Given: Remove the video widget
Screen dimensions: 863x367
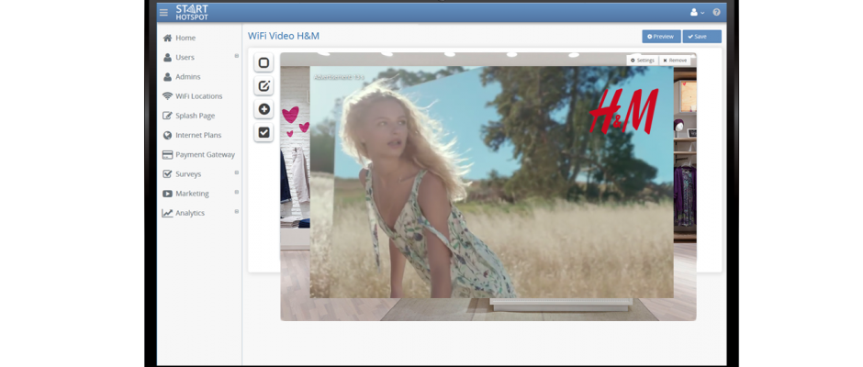Looking at the screenshot, I should [675, 60].
